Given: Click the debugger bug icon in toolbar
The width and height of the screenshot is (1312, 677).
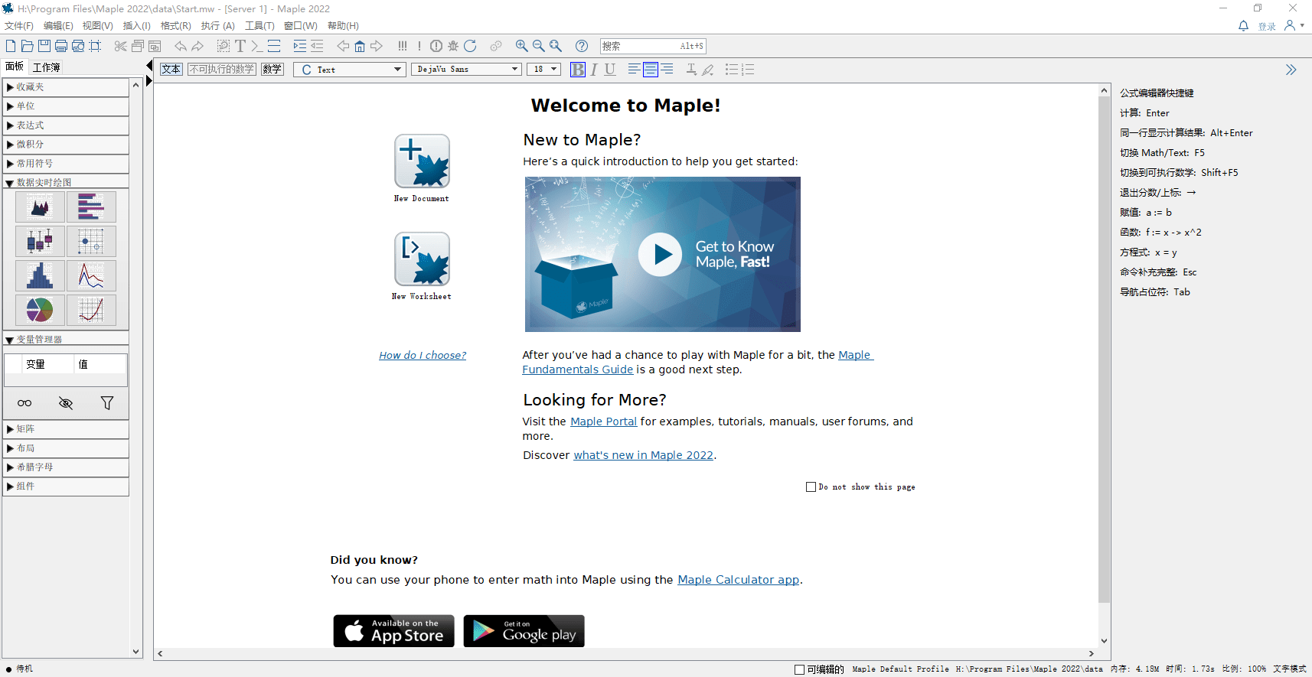Looking at the screenshot, I should click(453, 46).
